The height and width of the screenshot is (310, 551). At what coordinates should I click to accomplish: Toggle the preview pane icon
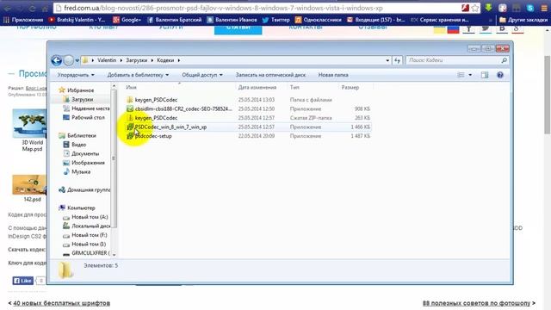point(485,75)
